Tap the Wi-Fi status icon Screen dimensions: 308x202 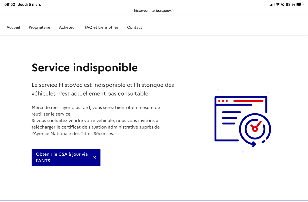(x=278, y=4)
